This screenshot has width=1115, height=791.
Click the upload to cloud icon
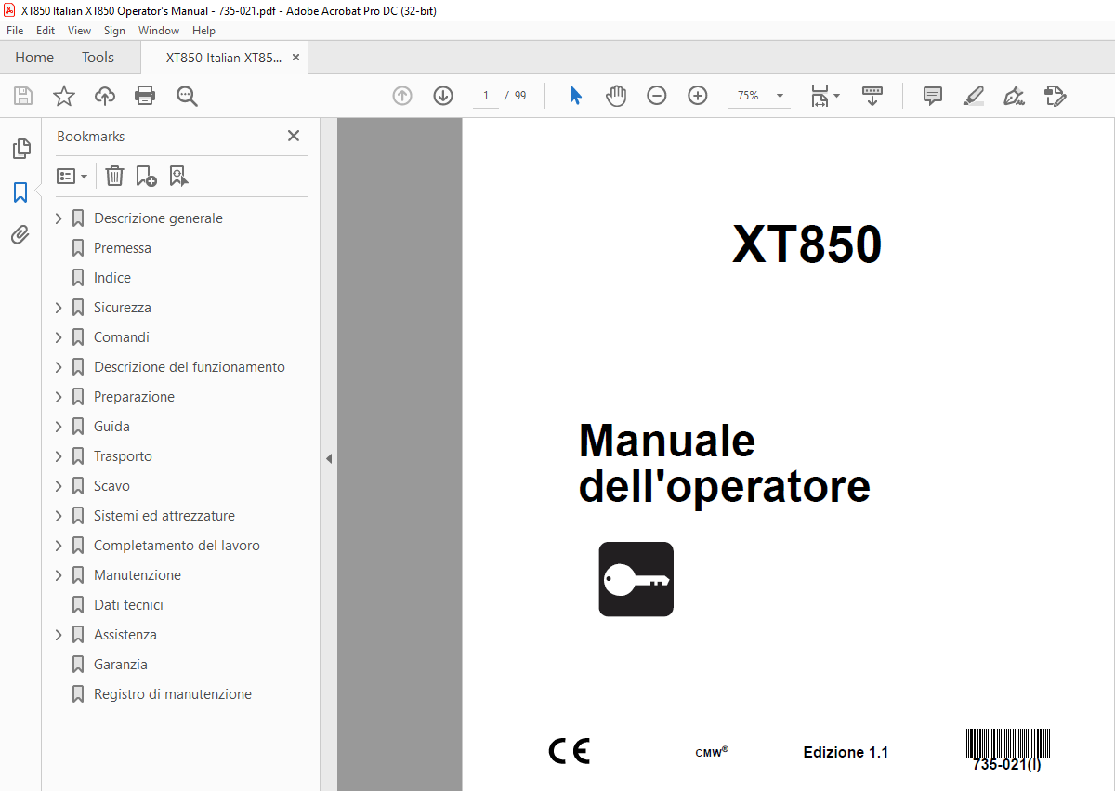point(105,96)
